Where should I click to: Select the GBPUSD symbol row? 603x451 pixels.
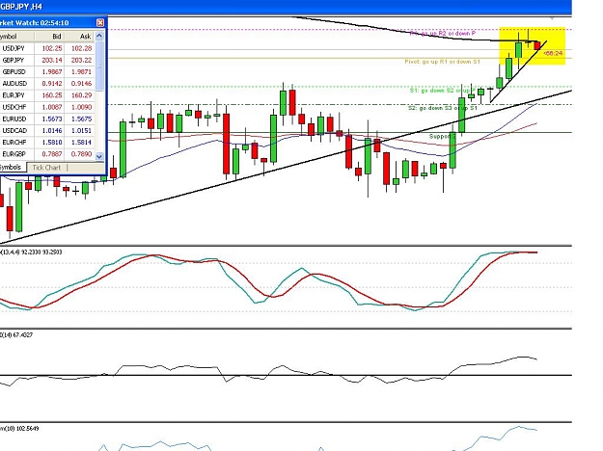pyautogui.click(x=47, y=72)
